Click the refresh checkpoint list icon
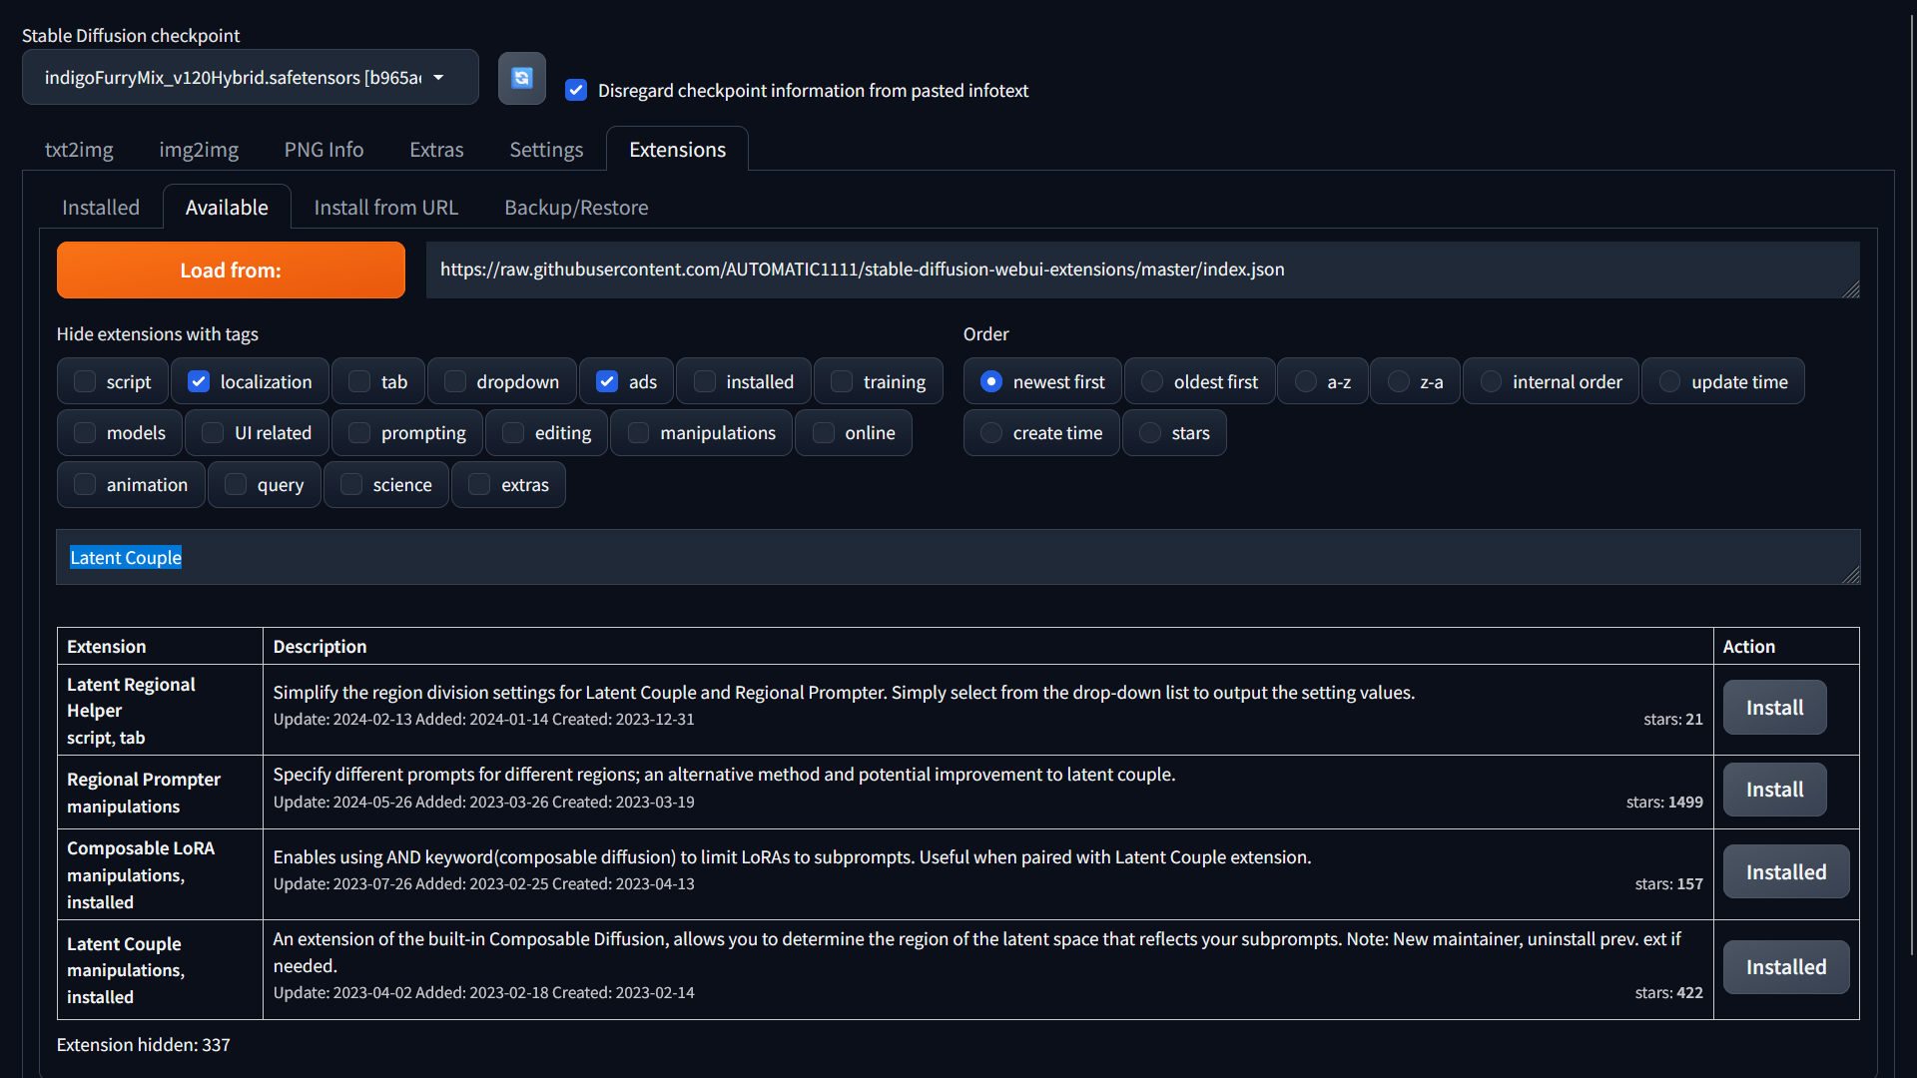1917x1078 pixels. (x=521, y=78)
